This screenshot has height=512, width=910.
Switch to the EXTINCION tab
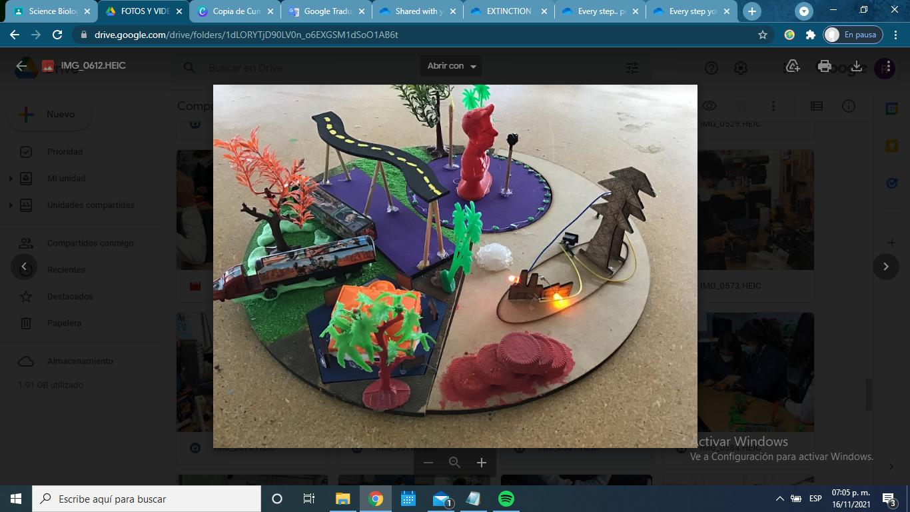coord(510,11)
